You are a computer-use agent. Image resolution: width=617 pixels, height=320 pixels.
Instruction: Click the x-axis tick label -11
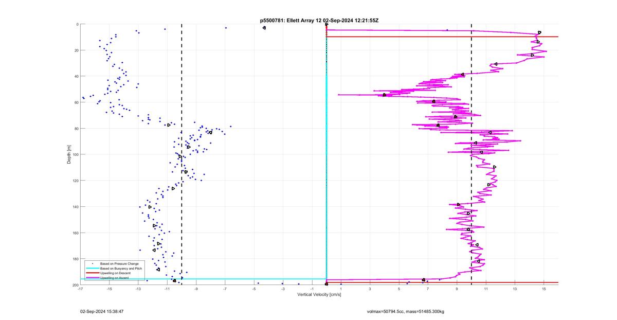pyautogui.click(x=167, y=289)
